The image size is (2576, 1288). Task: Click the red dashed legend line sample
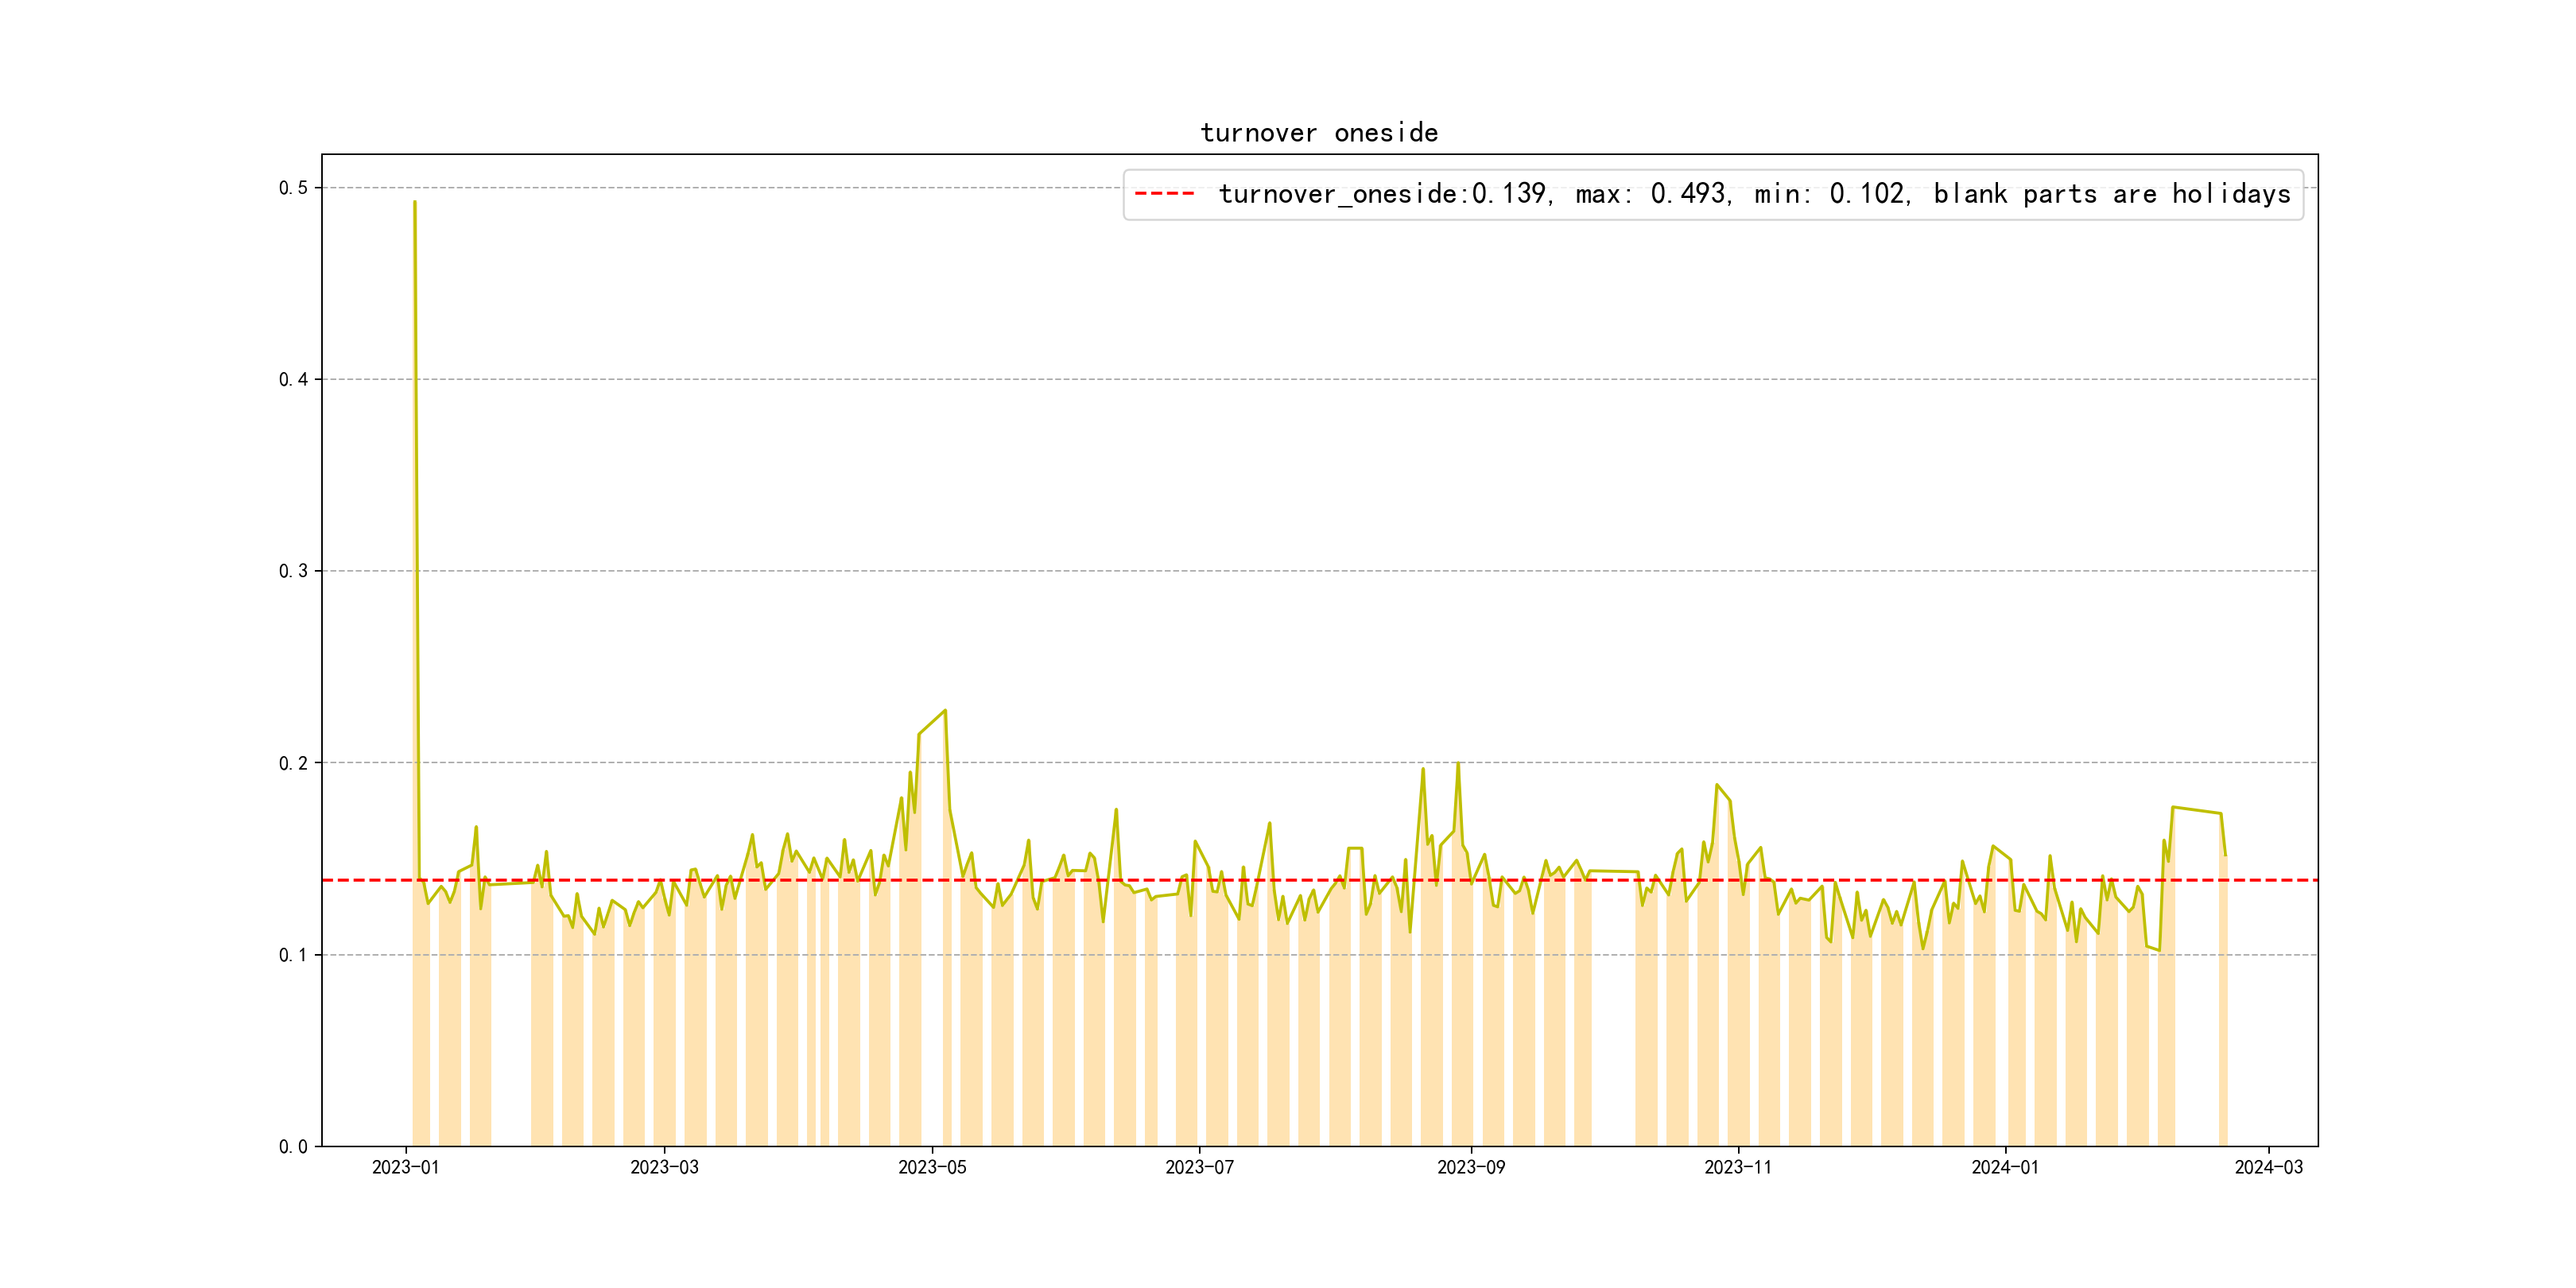pos(1164,194)
